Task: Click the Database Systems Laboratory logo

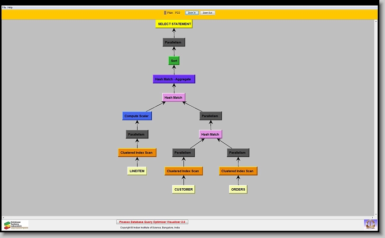Action: point(16,225)
